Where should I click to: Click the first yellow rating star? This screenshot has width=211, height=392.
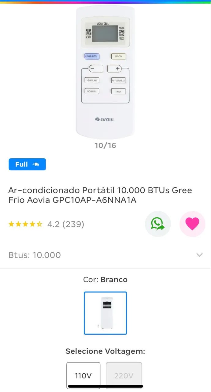coord(12,224)
